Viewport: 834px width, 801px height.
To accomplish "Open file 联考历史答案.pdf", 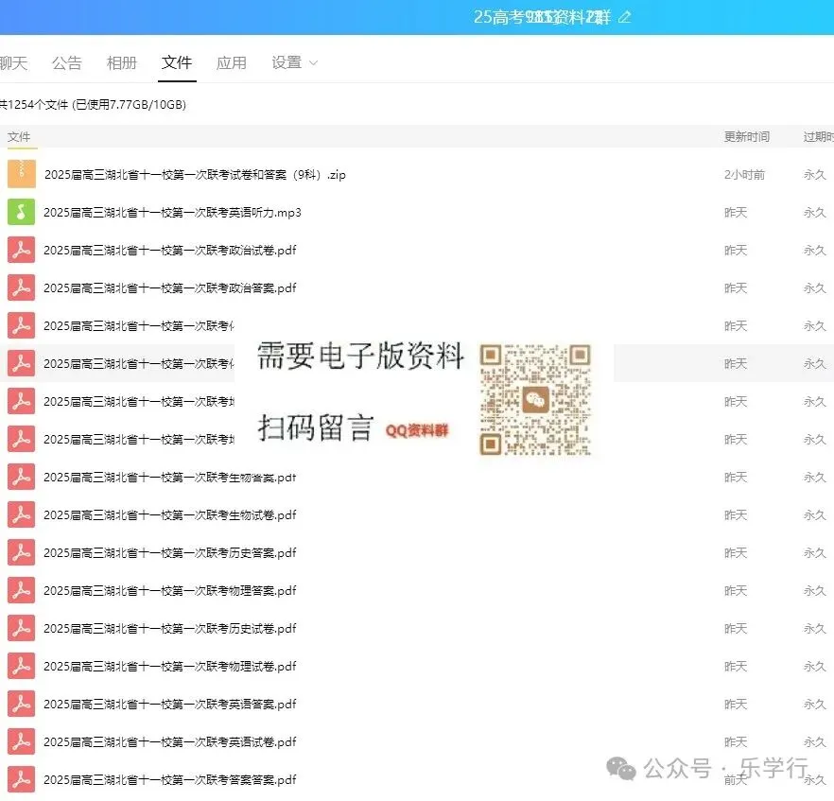I will (x=169, y=552).
